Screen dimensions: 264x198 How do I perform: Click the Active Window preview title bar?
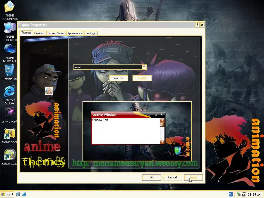pyautogui.click(x=128, y=115)
